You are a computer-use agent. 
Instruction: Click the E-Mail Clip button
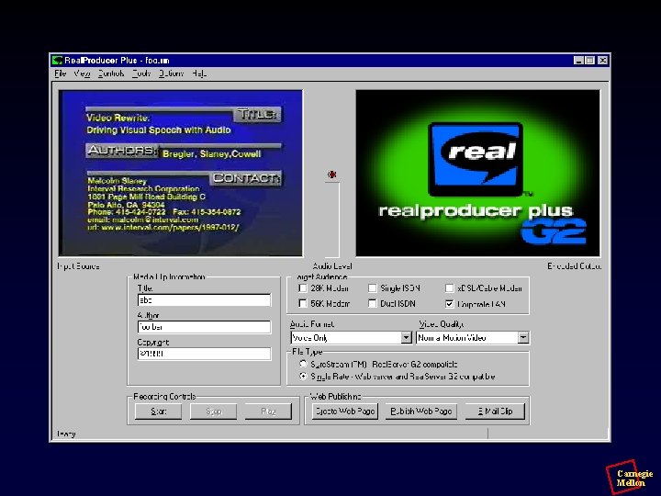pos(496,411)
